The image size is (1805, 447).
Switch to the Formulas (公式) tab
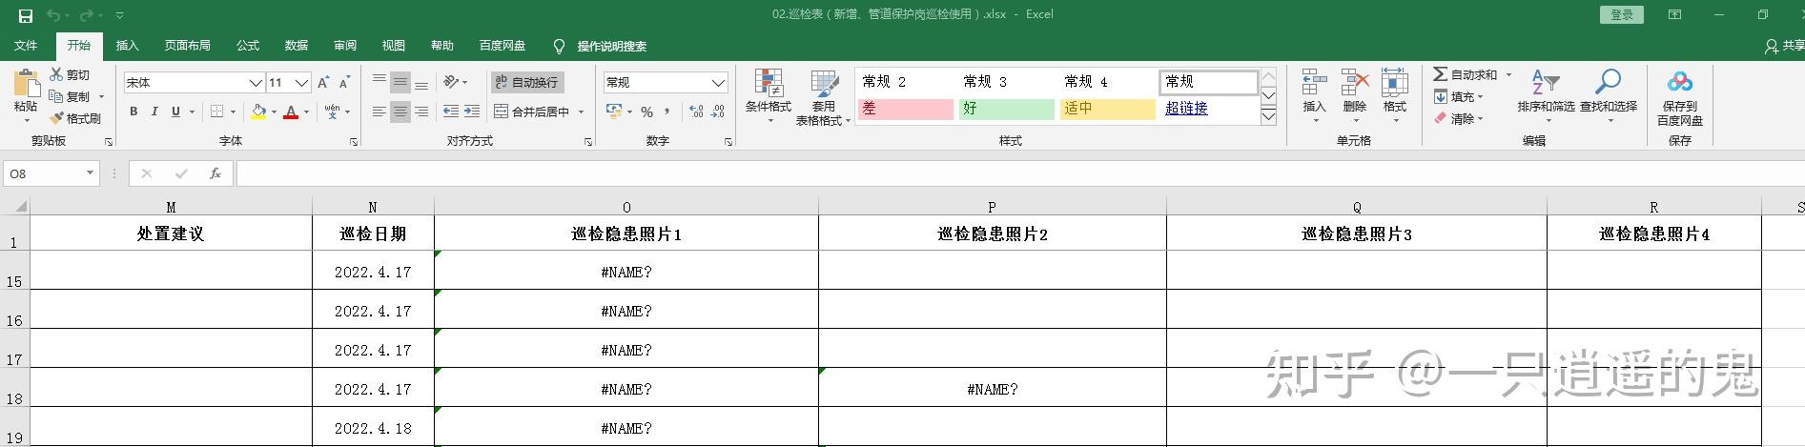tap(248, 46)
